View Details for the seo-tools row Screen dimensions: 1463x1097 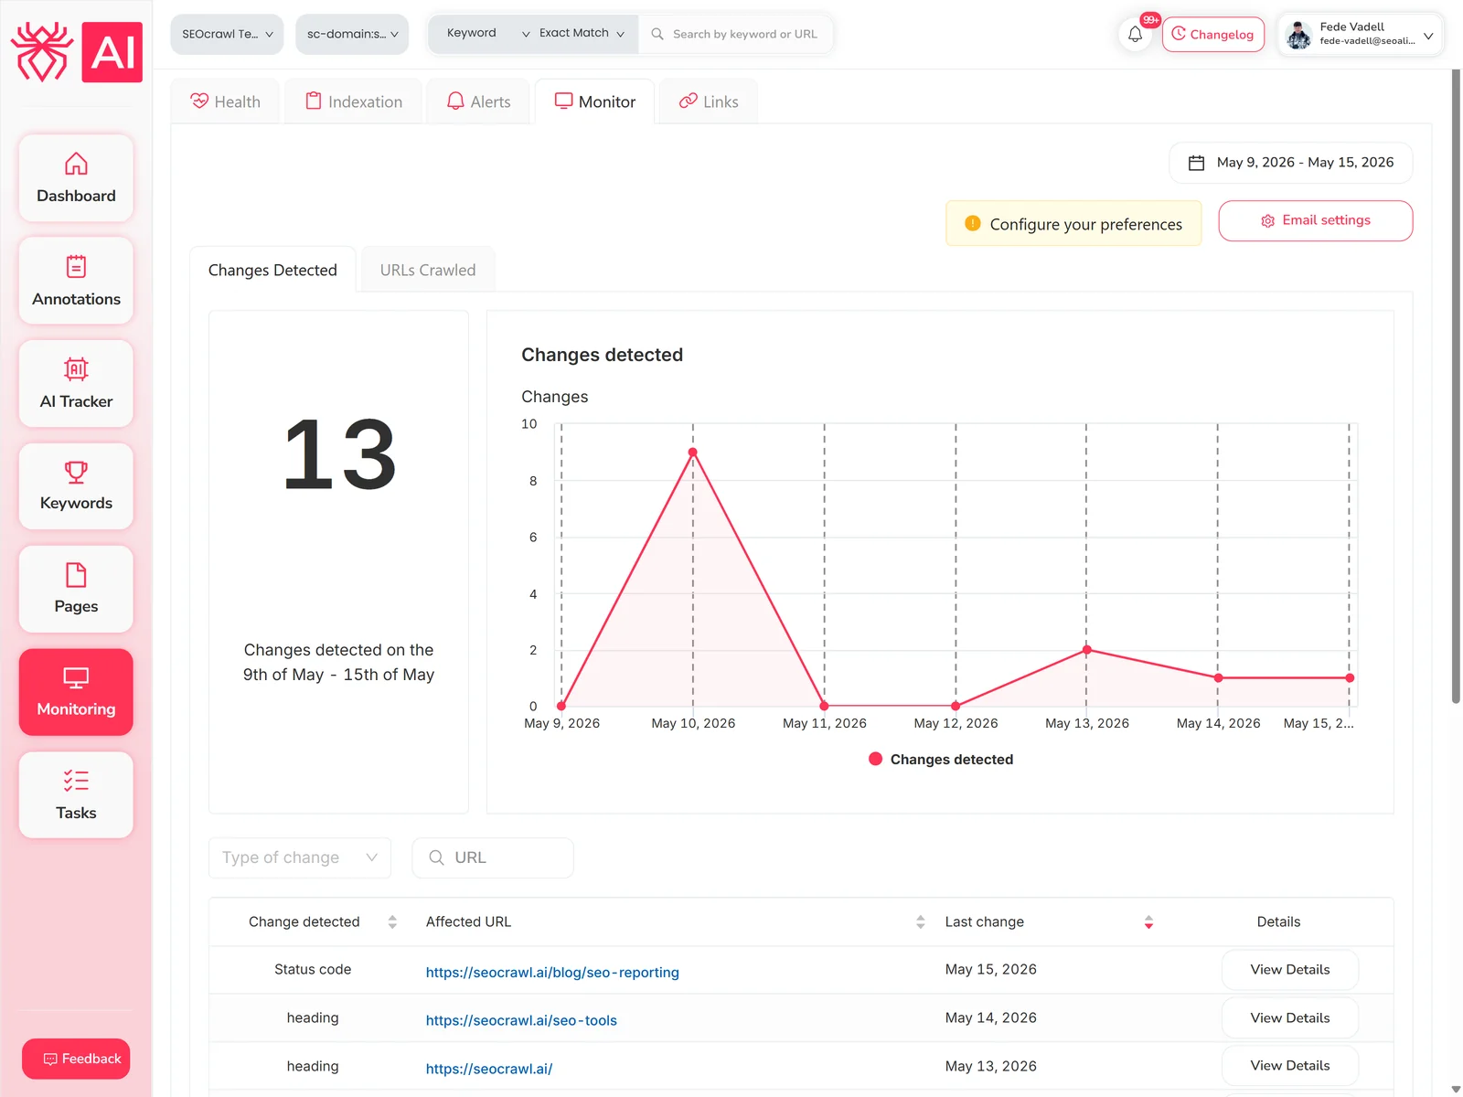coord(1290,1017)
